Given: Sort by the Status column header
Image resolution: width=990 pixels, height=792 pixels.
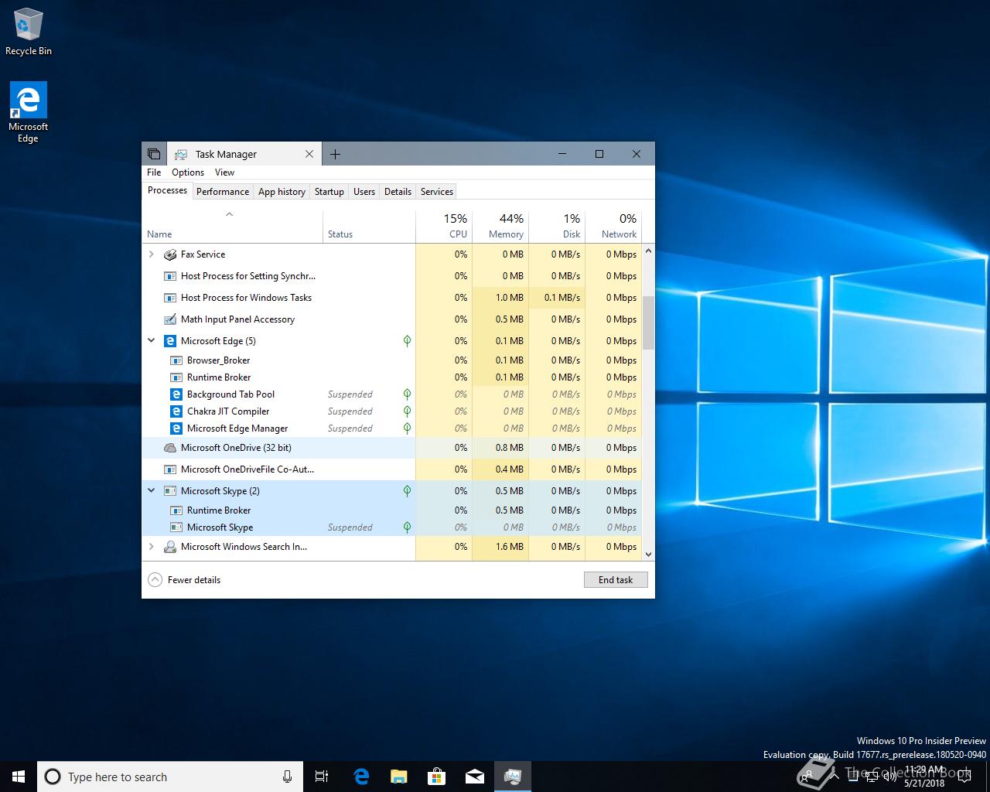Looking at the screenshot, I should (370, 226).
